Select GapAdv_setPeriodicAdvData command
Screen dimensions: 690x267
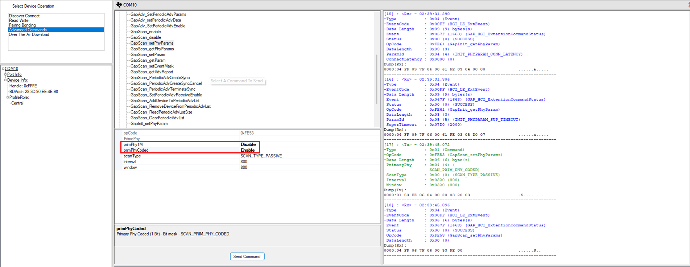156,20
